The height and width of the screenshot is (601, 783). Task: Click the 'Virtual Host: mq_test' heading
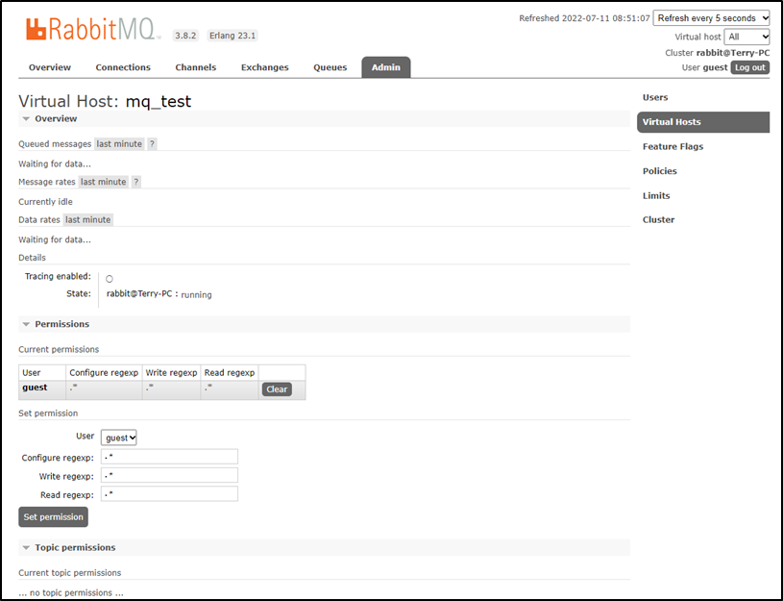point(105,102)
